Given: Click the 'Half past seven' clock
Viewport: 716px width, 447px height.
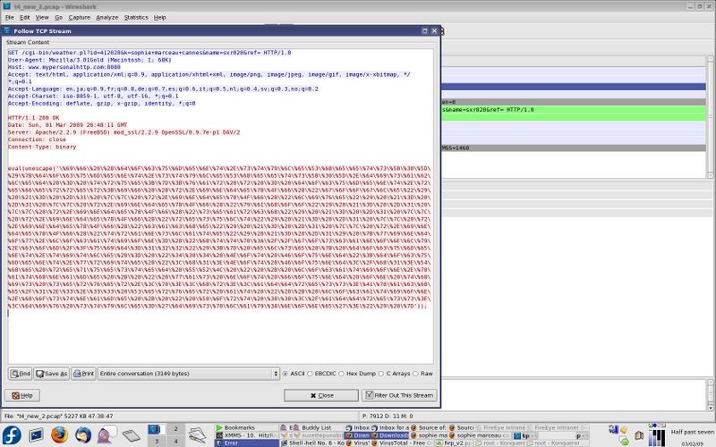Looking at the screenshot, I should coord(692,432).
